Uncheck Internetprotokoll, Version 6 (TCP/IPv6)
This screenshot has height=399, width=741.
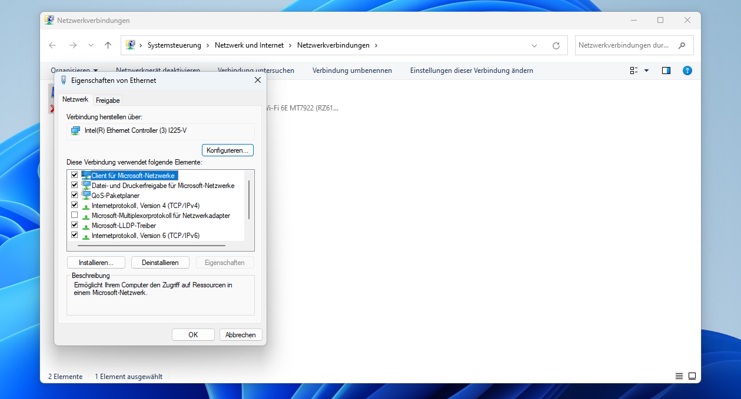pyautogui.click(x=74, y=235)
